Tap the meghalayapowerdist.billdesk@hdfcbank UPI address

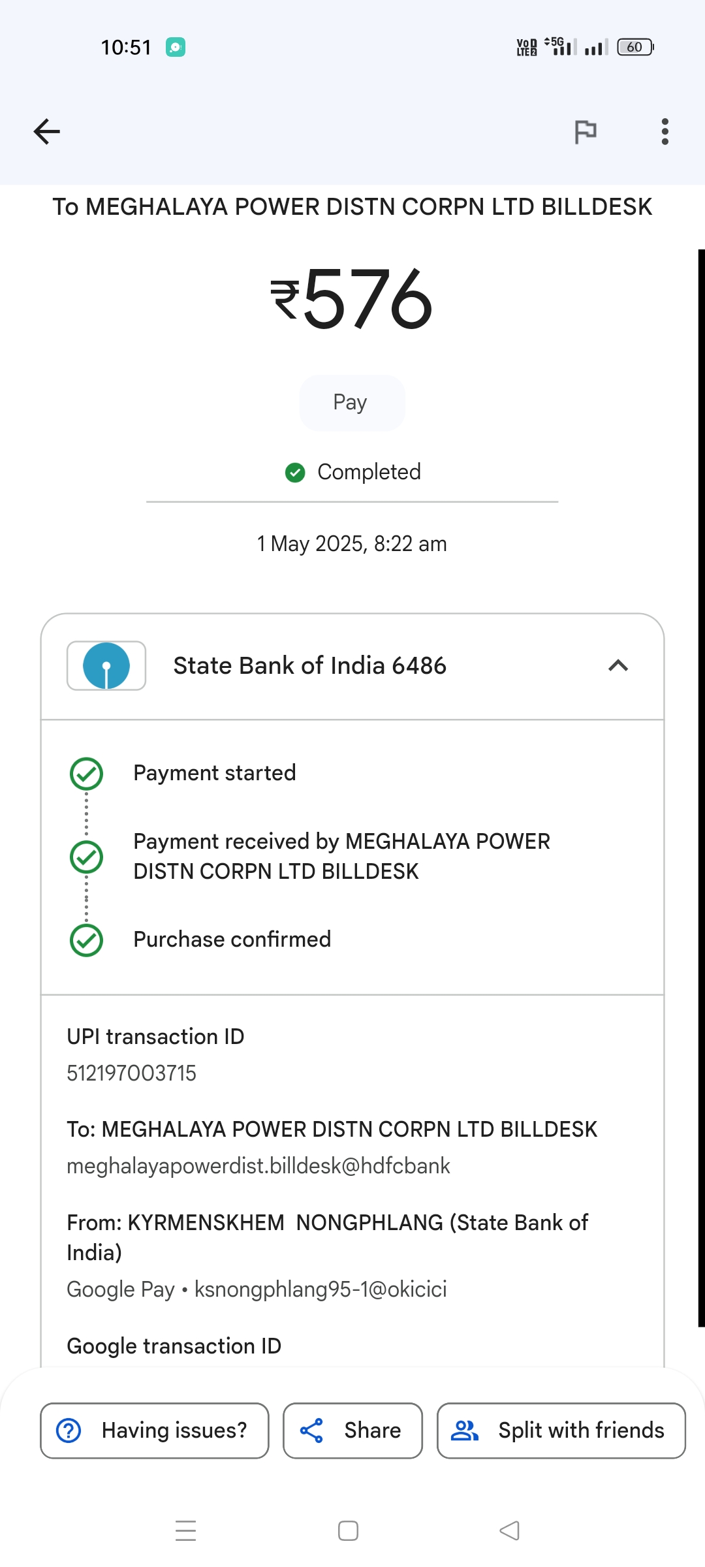[258, 1166]
